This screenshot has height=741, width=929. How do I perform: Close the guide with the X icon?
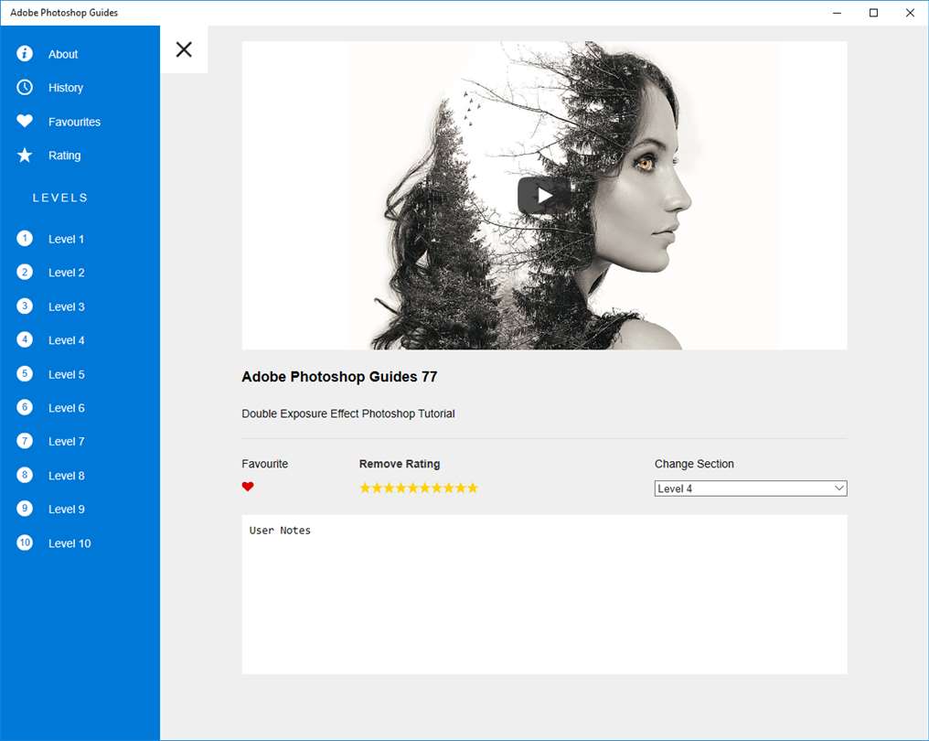pyautogui.click(x=184, y=49)
